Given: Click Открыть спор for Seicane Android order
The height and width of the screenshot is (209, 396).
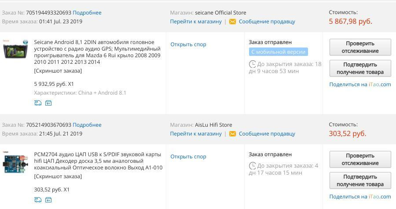Looking at the screenshot, I should (x=188, y=44).
